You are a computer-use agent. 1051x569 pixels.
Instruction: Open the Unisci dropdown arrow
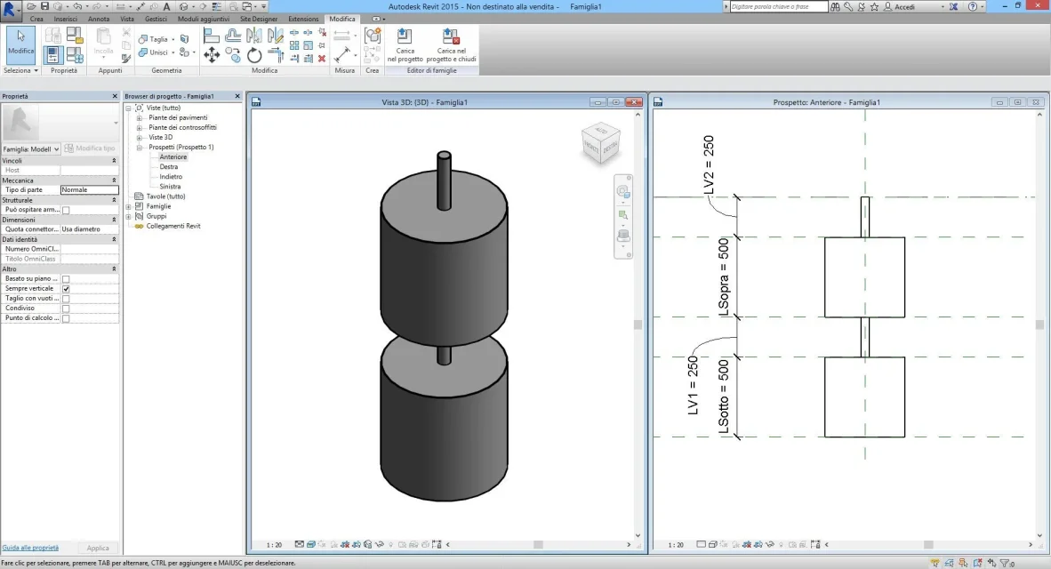(172, 52)
